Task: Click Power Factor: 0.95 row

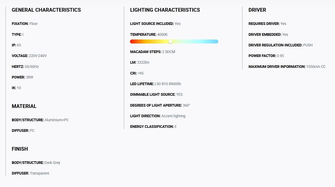Action: [x=266, y=56]
